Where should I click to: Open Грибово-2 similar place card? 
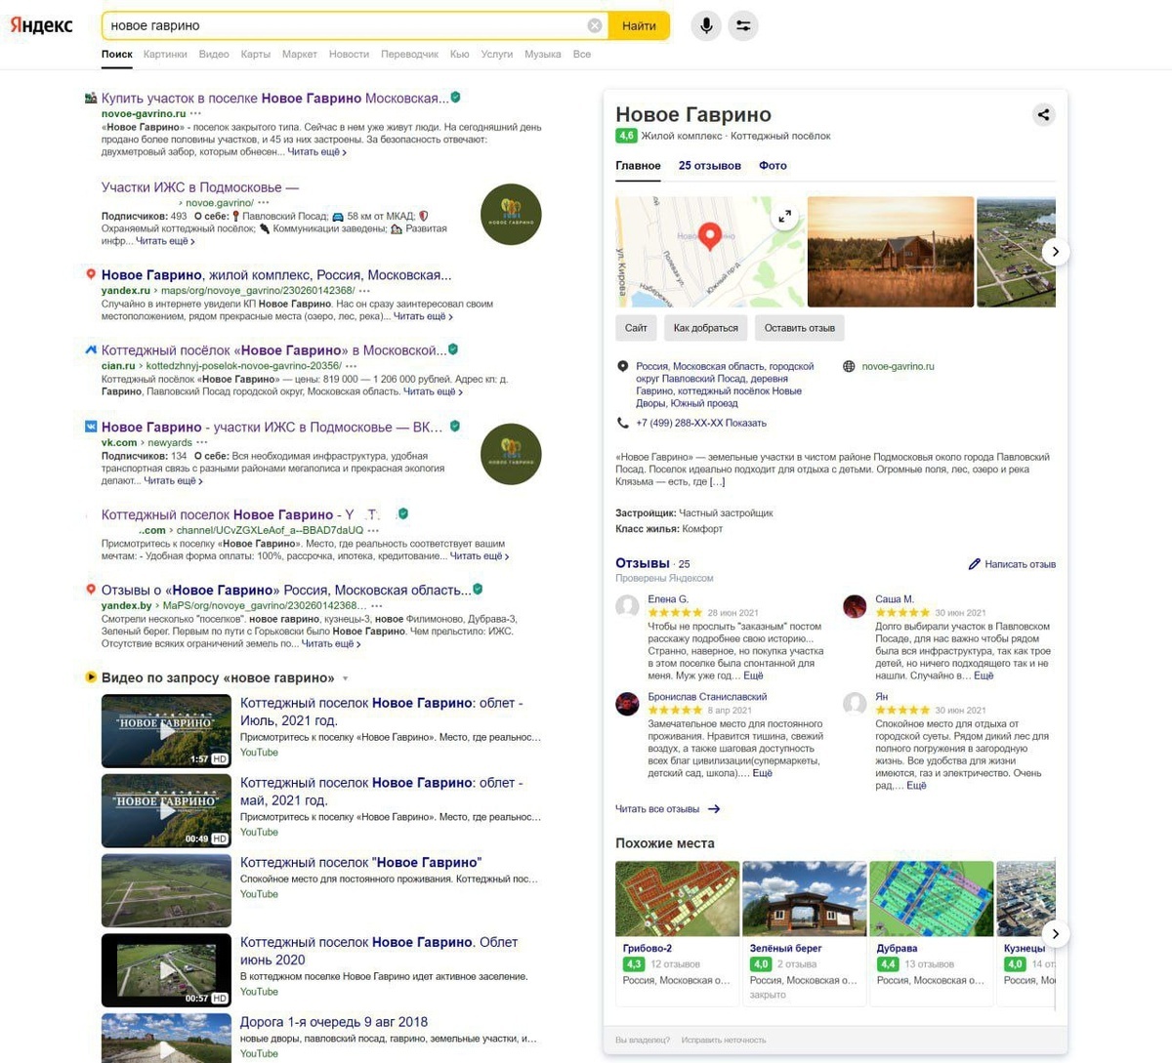(677, 933)
